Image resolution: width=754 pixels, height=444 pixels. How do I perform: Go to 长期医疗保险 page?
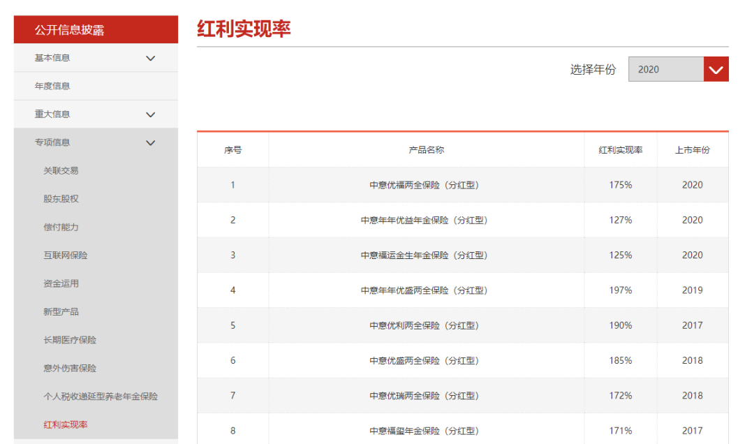[x=70, y=340]
